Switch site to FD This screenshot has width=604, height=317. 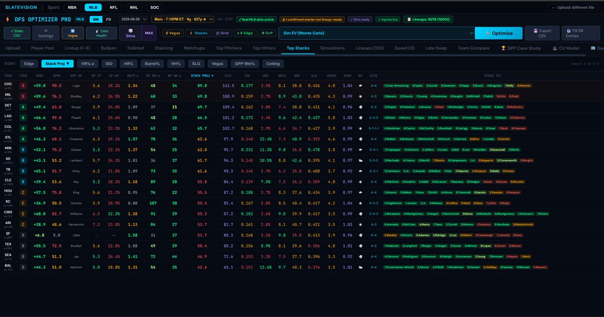[109, 19]
